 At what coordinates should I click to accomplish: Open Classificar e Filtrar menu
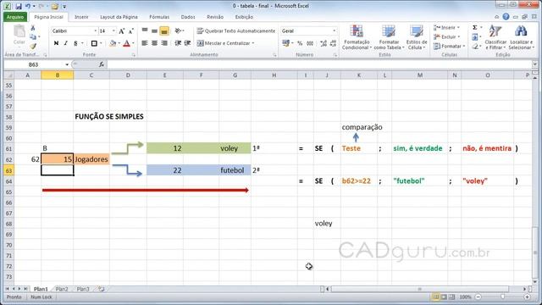[495, 37]
